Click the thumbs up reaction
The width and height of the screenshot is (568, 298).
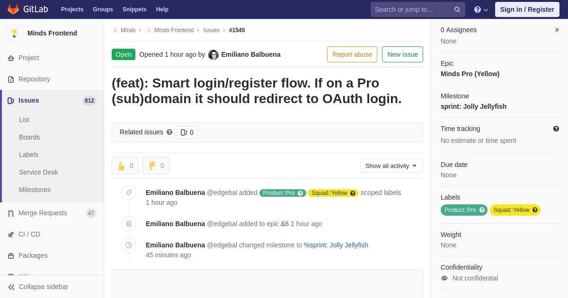(x=125, y=166)
